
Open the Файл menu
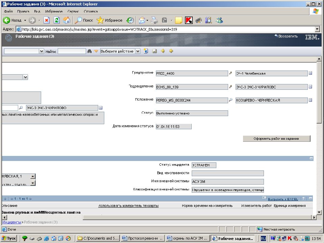[x=8, y=11]
